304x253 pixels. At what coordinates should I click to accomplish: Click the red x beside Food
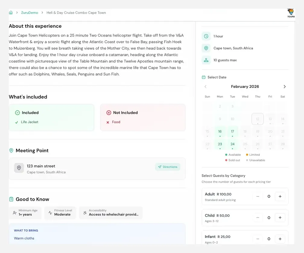pyautogui.click(x=108, y=122)
